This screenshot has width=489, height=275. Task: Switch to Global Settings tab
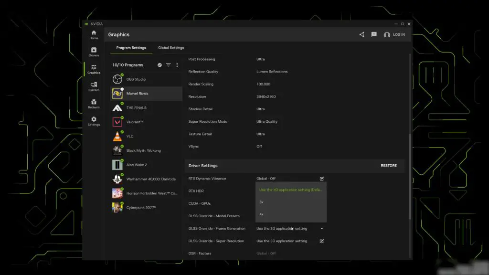coord(171,48)
